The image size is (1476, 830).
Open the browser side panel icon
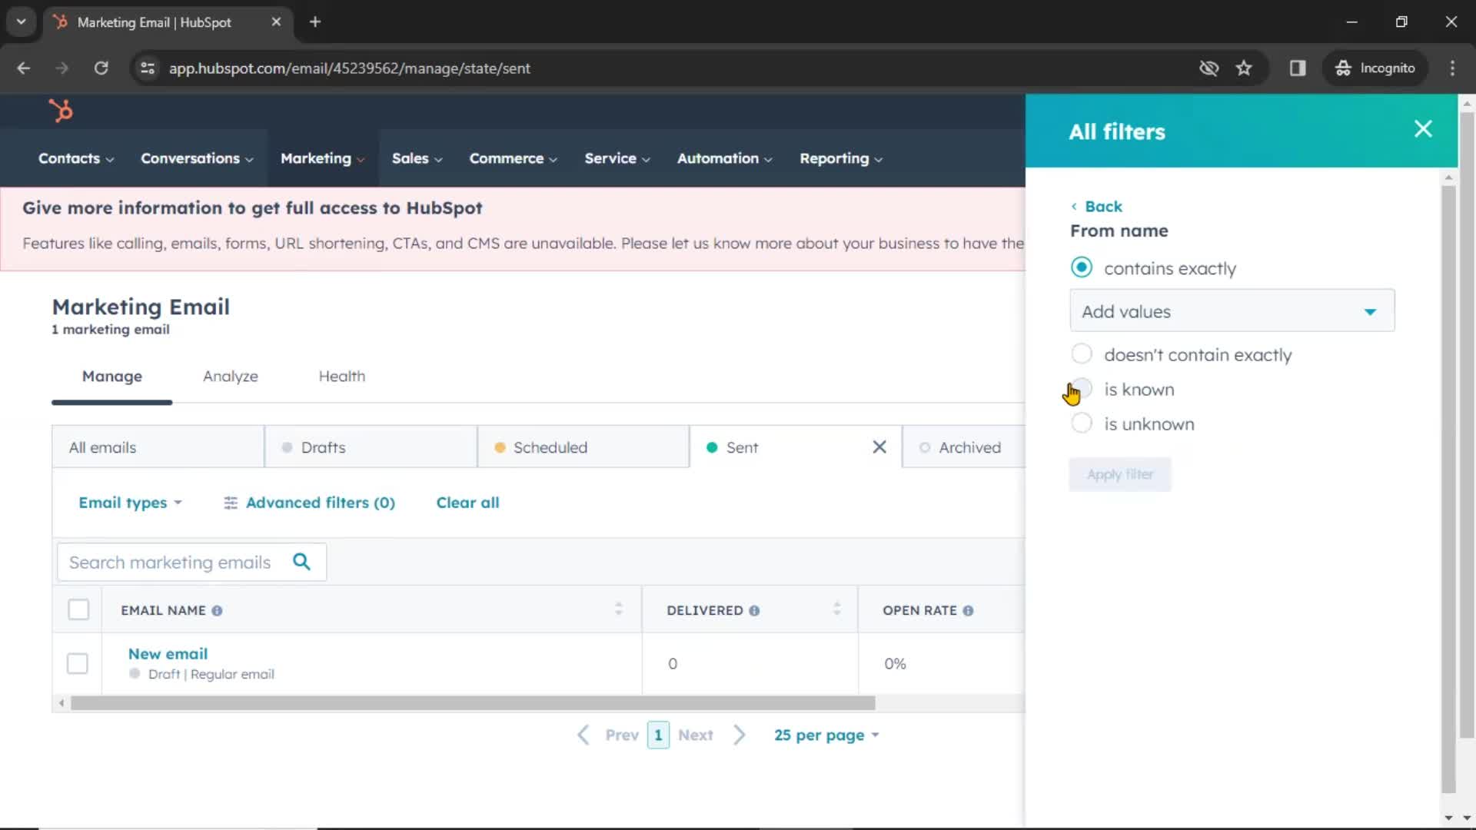point(1298,68)
